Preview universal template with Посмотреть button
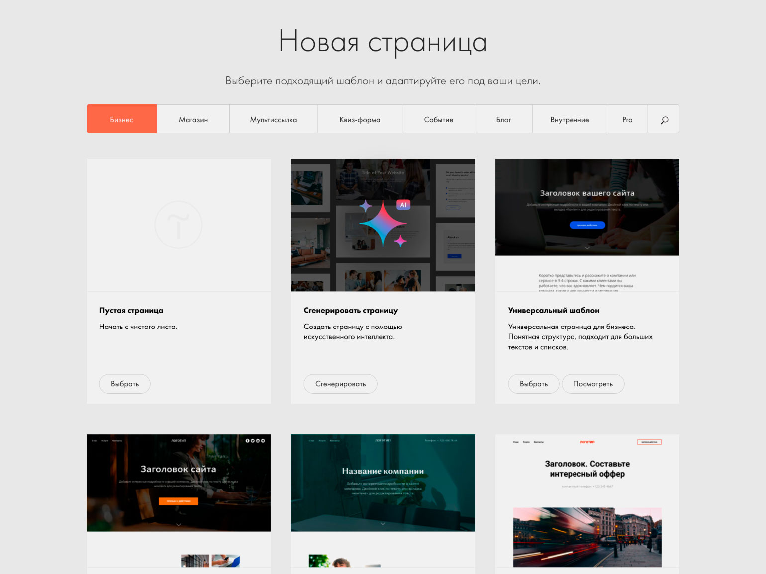The image size is (766, 574). pyautogui.click(x=593, y=384)
